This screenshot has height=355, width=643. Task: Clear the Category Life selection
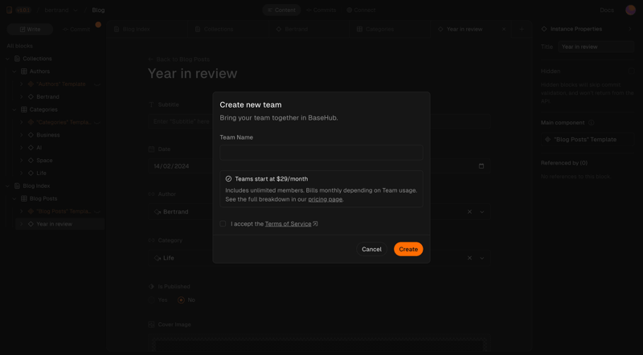click(469, 259)
